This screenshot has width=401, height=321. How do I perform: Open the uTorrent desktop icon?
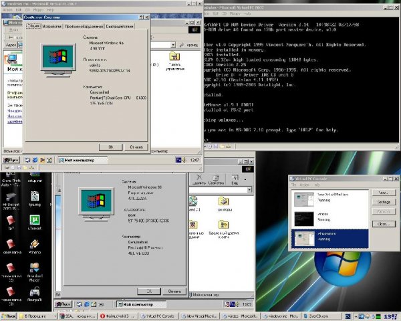click(x=35, y=222)
